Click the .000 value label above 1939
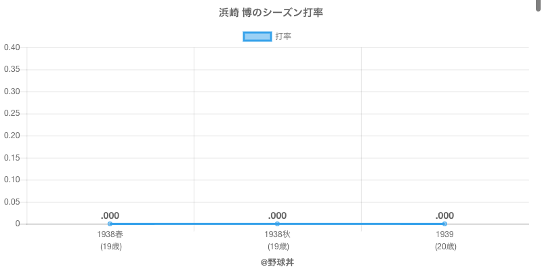Image resolution: width=542 pixels, height=271 pixels. tap(444, 215)
